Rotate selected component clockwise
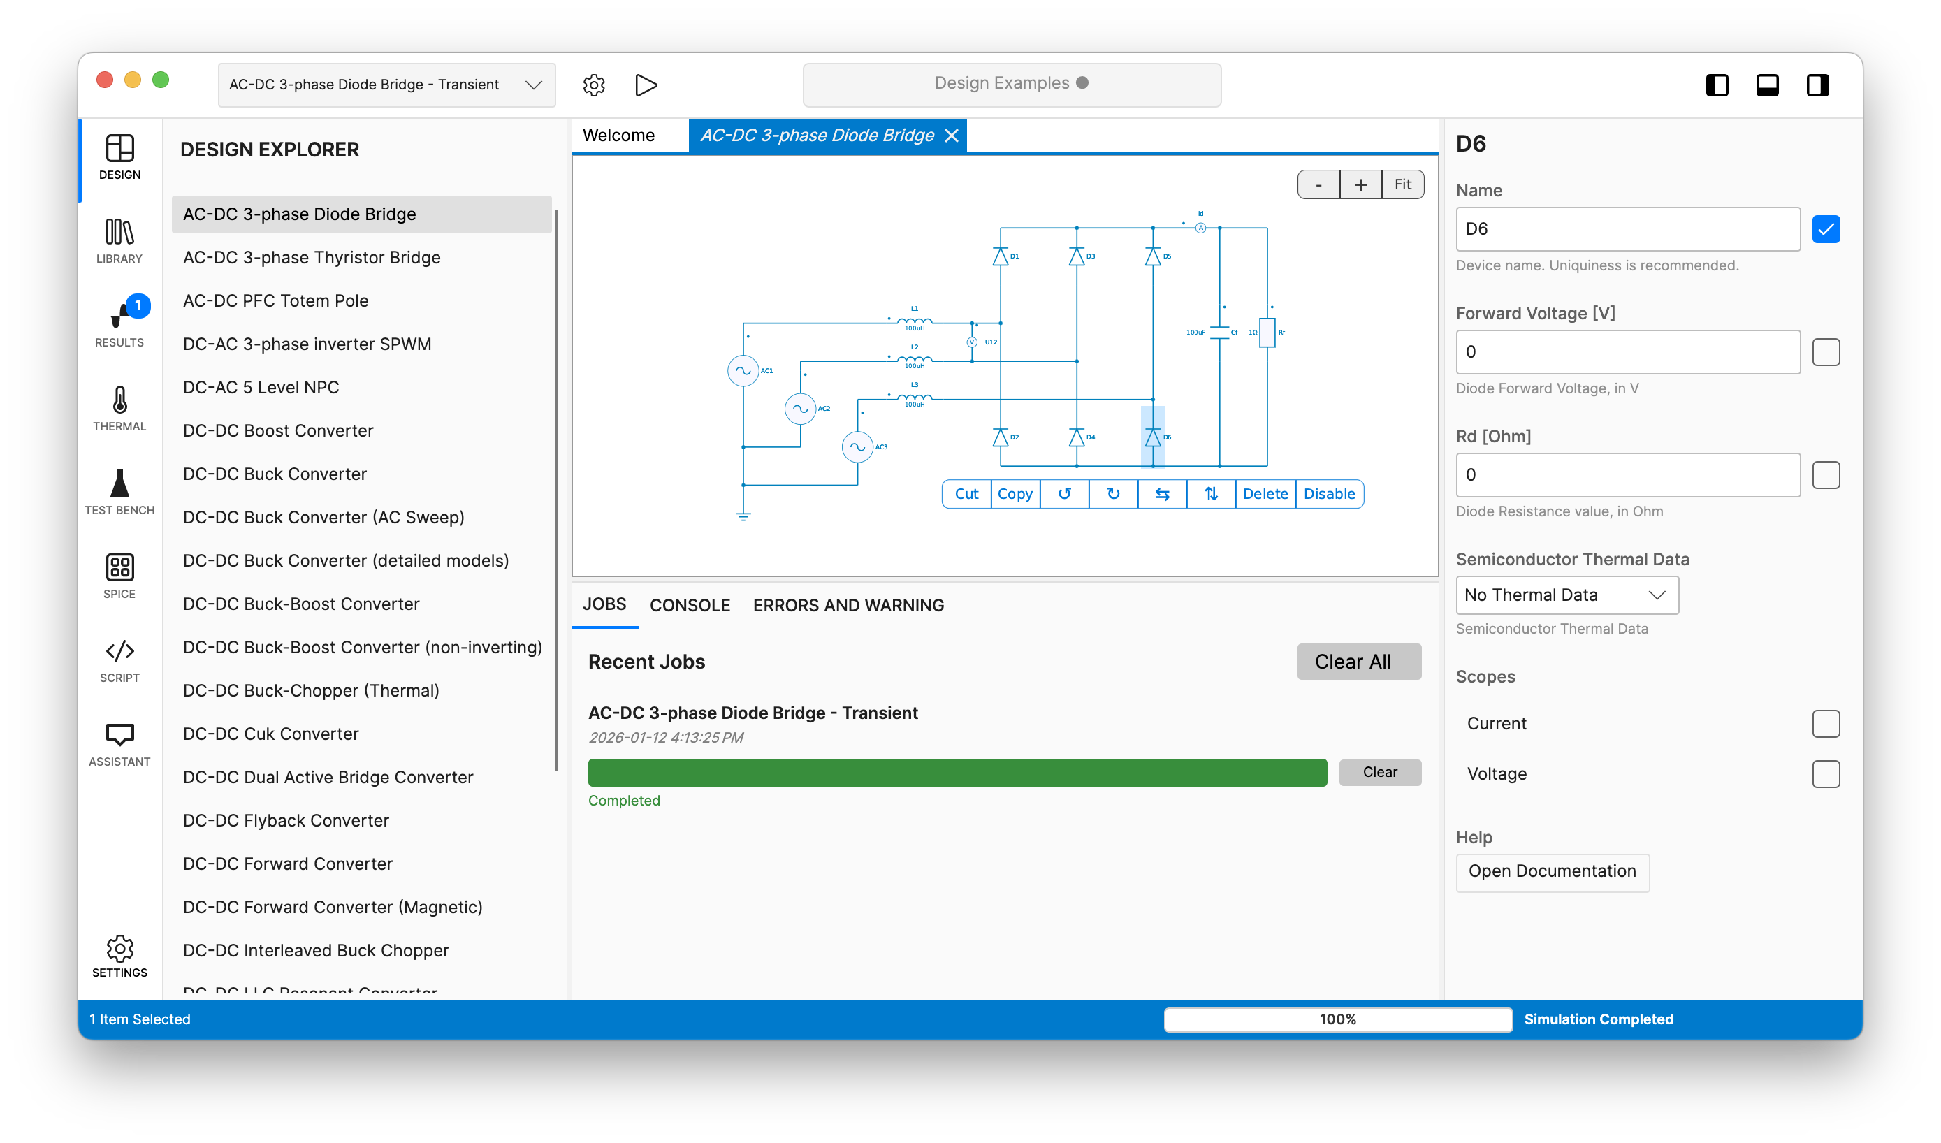 tap(1113, 494)
